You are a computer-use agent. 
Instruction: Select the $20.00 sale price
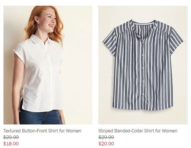[106, 144]
